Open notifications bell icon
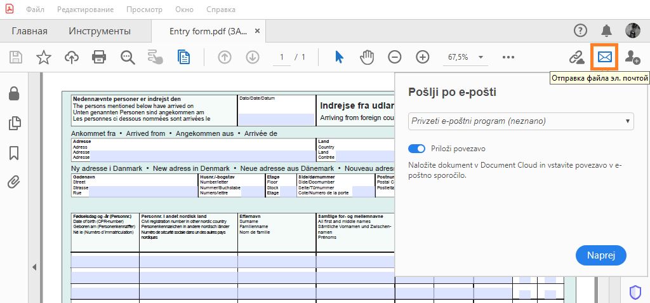Screen dimensions: 650x303 (x=606, y=30)
